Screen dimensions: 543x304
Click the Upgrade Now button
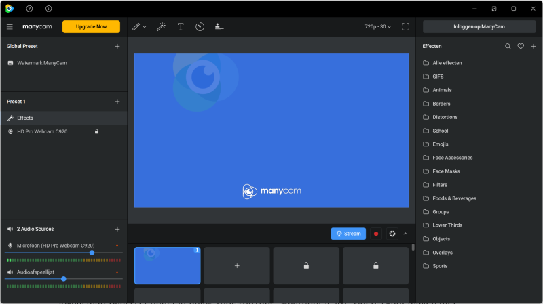coord(91,26)
